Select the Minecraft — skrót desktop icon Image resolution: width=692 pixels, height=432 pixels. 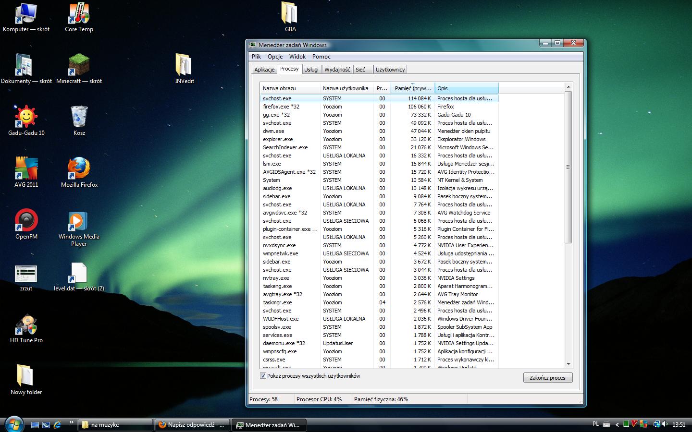click(79, 69)
